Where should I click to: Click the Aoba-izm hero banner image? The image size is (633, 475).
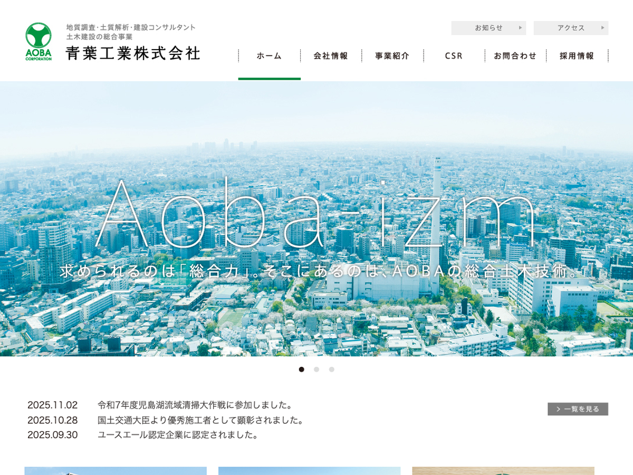[x=316, y=219]
